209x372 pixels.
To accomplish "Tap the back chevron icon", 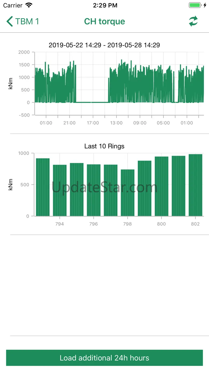I will click(x=10, y=21).
